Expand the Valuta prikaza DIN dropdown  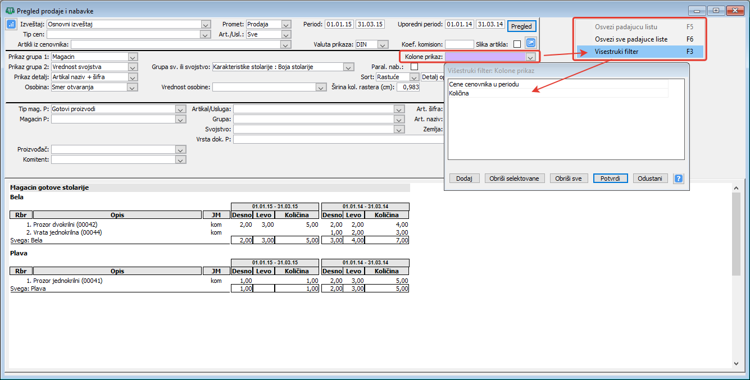(383, 44)
